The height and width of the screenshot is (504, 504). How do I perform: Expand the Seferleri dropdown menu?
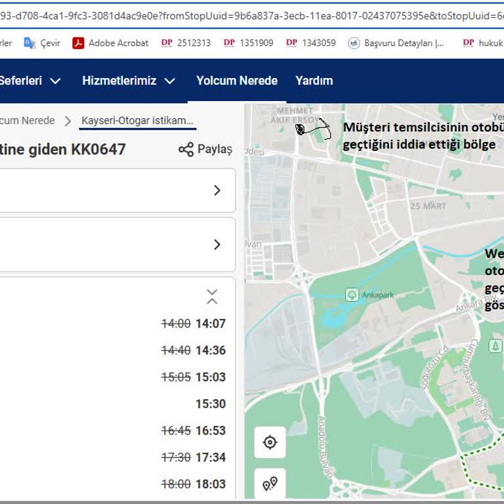pos(30,80)
